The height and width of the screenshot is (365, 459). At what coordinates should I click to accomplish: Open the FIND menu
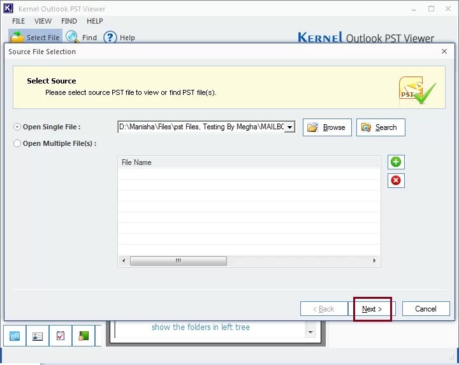pyautogui.click(x=69, y=21)
